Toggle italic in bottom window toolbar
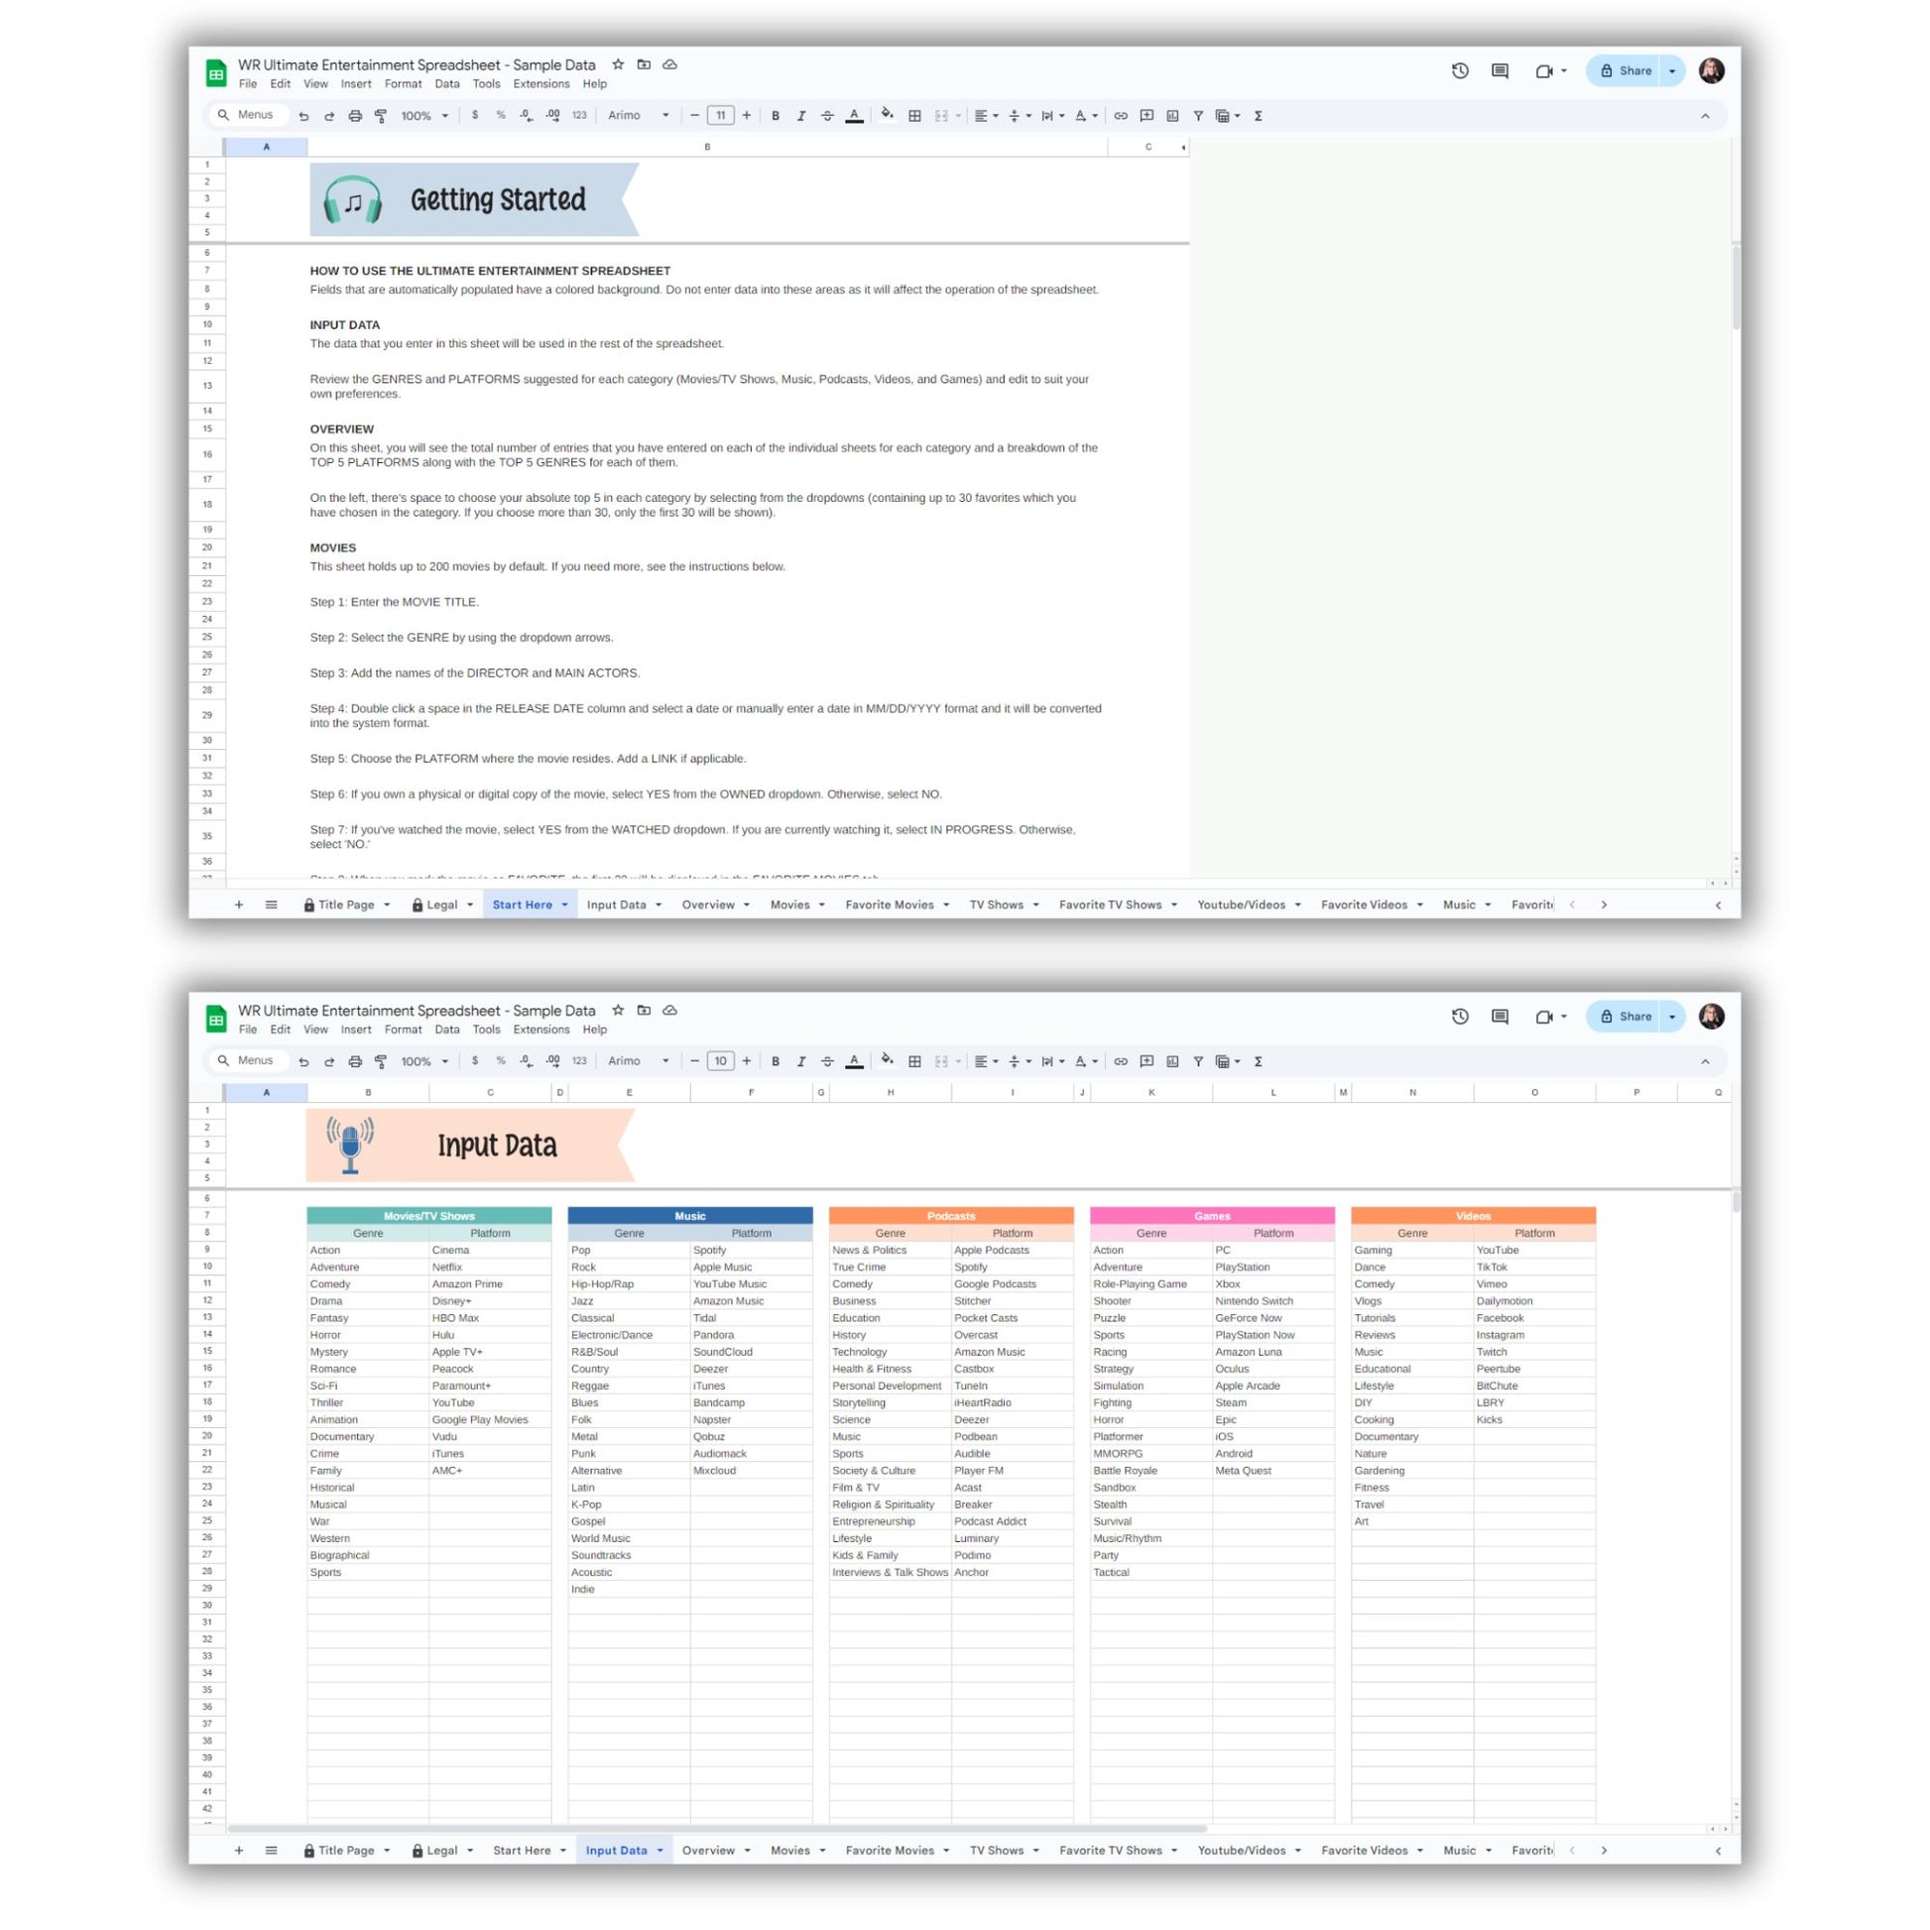The width and height of the screenshot is (1930, 1930). click(801, 1062)
